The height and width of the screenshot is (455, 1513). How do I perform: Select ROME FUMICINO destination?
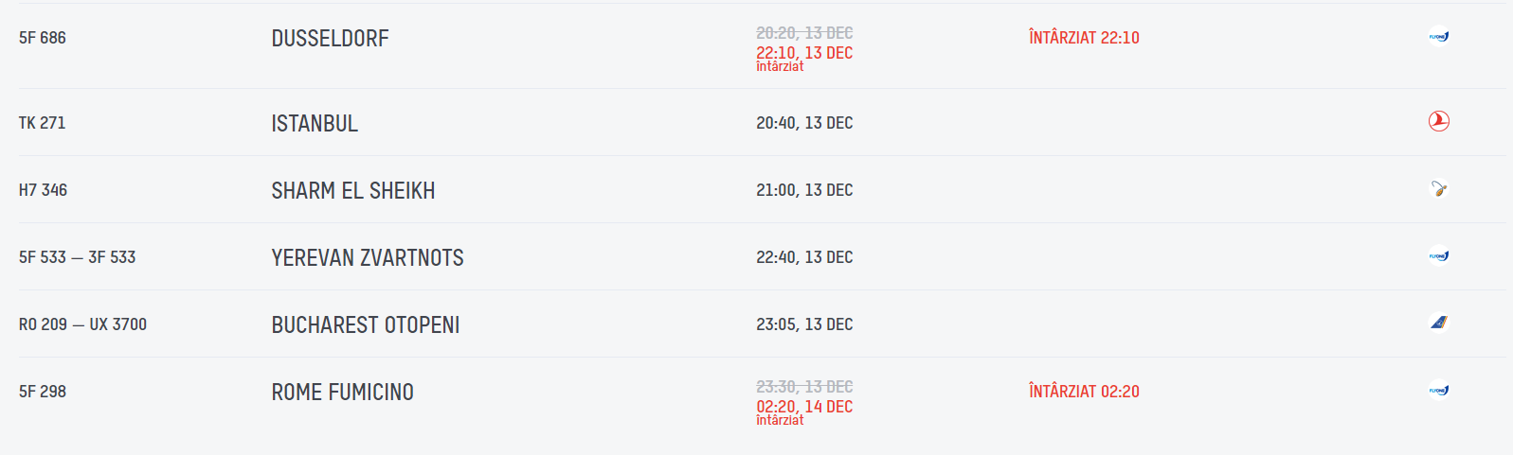(x=342, y=393)
